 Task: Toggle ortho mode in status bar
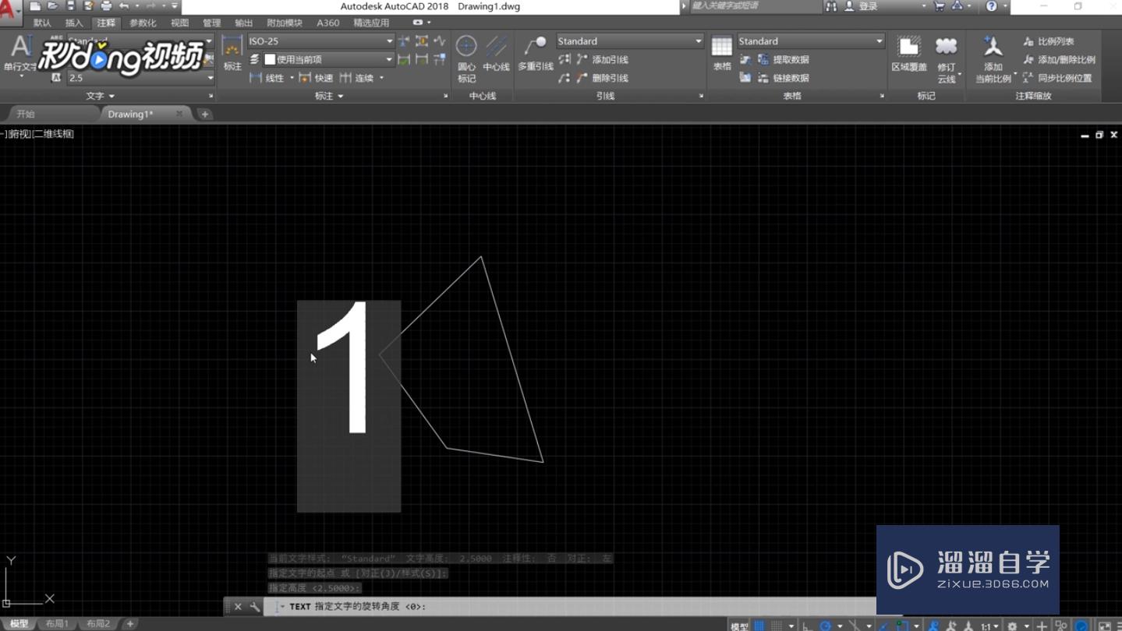coord(806,626)
